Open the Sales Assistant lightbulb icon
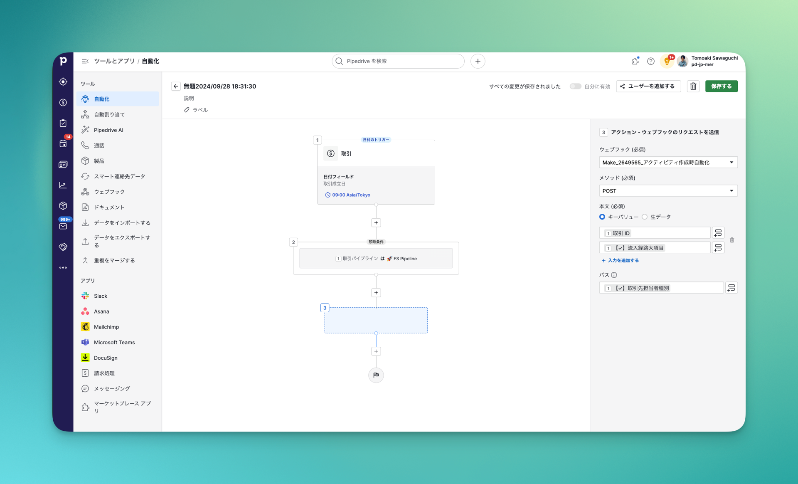 [667, 61]
